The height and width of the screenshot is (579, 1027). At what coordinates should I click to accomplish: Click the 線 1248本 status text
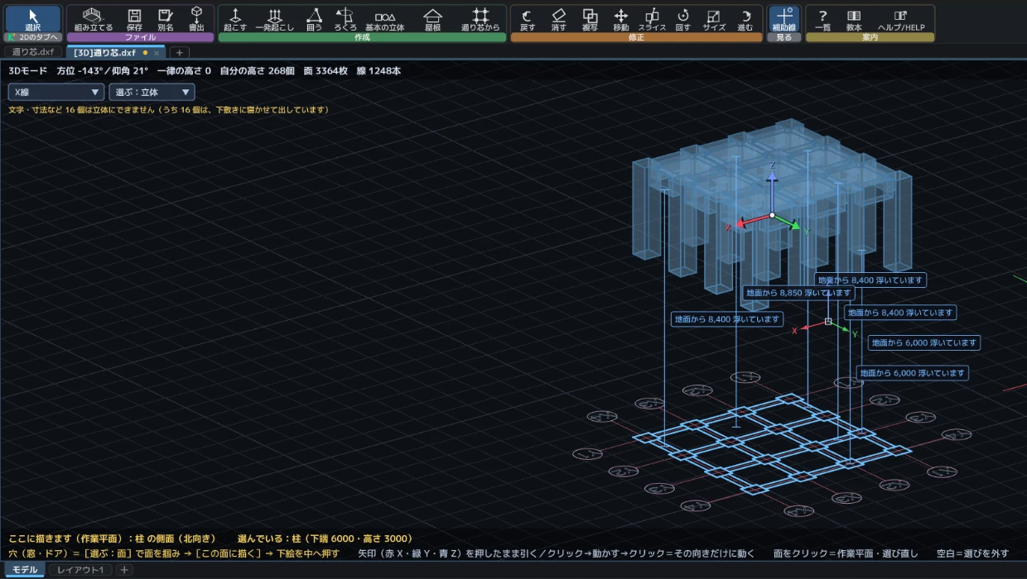(x=379, y=71)
